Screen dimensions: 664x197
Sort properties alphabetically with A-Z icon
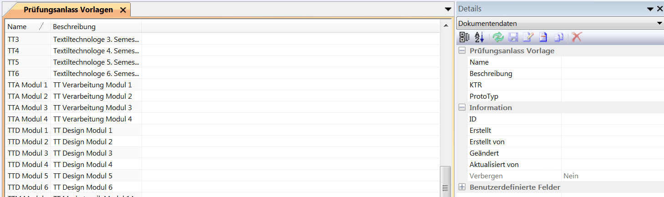479,37
